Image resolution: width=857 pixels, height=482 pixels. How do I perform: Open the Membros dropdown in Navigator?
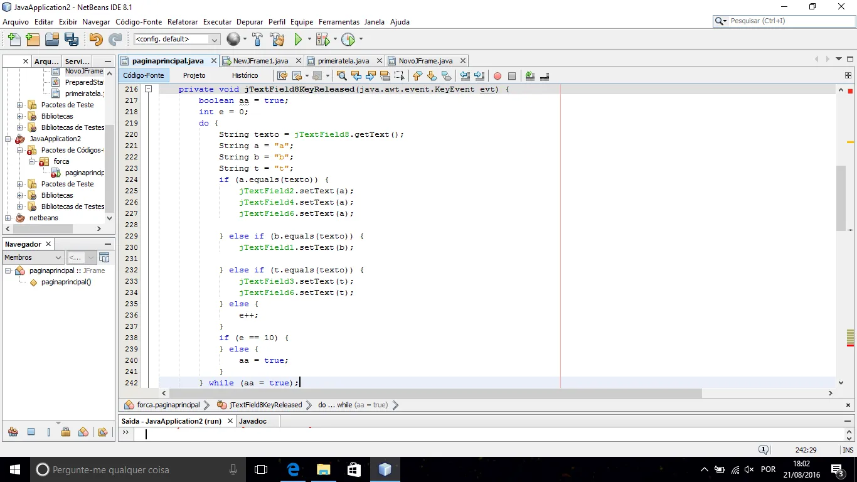coord(33,257)
